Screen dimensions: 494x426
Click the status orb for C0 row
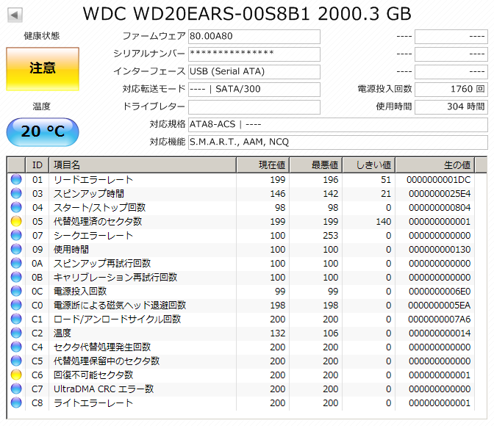tap(16, 305)
